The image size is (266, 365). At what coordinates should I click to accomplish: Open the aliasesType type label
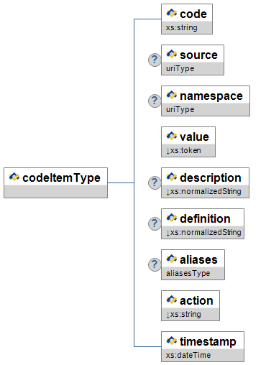point(188,273)
